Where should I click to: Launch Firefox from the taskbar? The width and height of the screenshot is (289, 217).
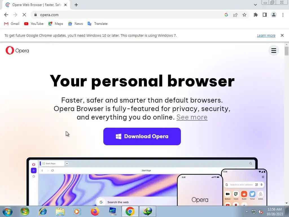95,211
